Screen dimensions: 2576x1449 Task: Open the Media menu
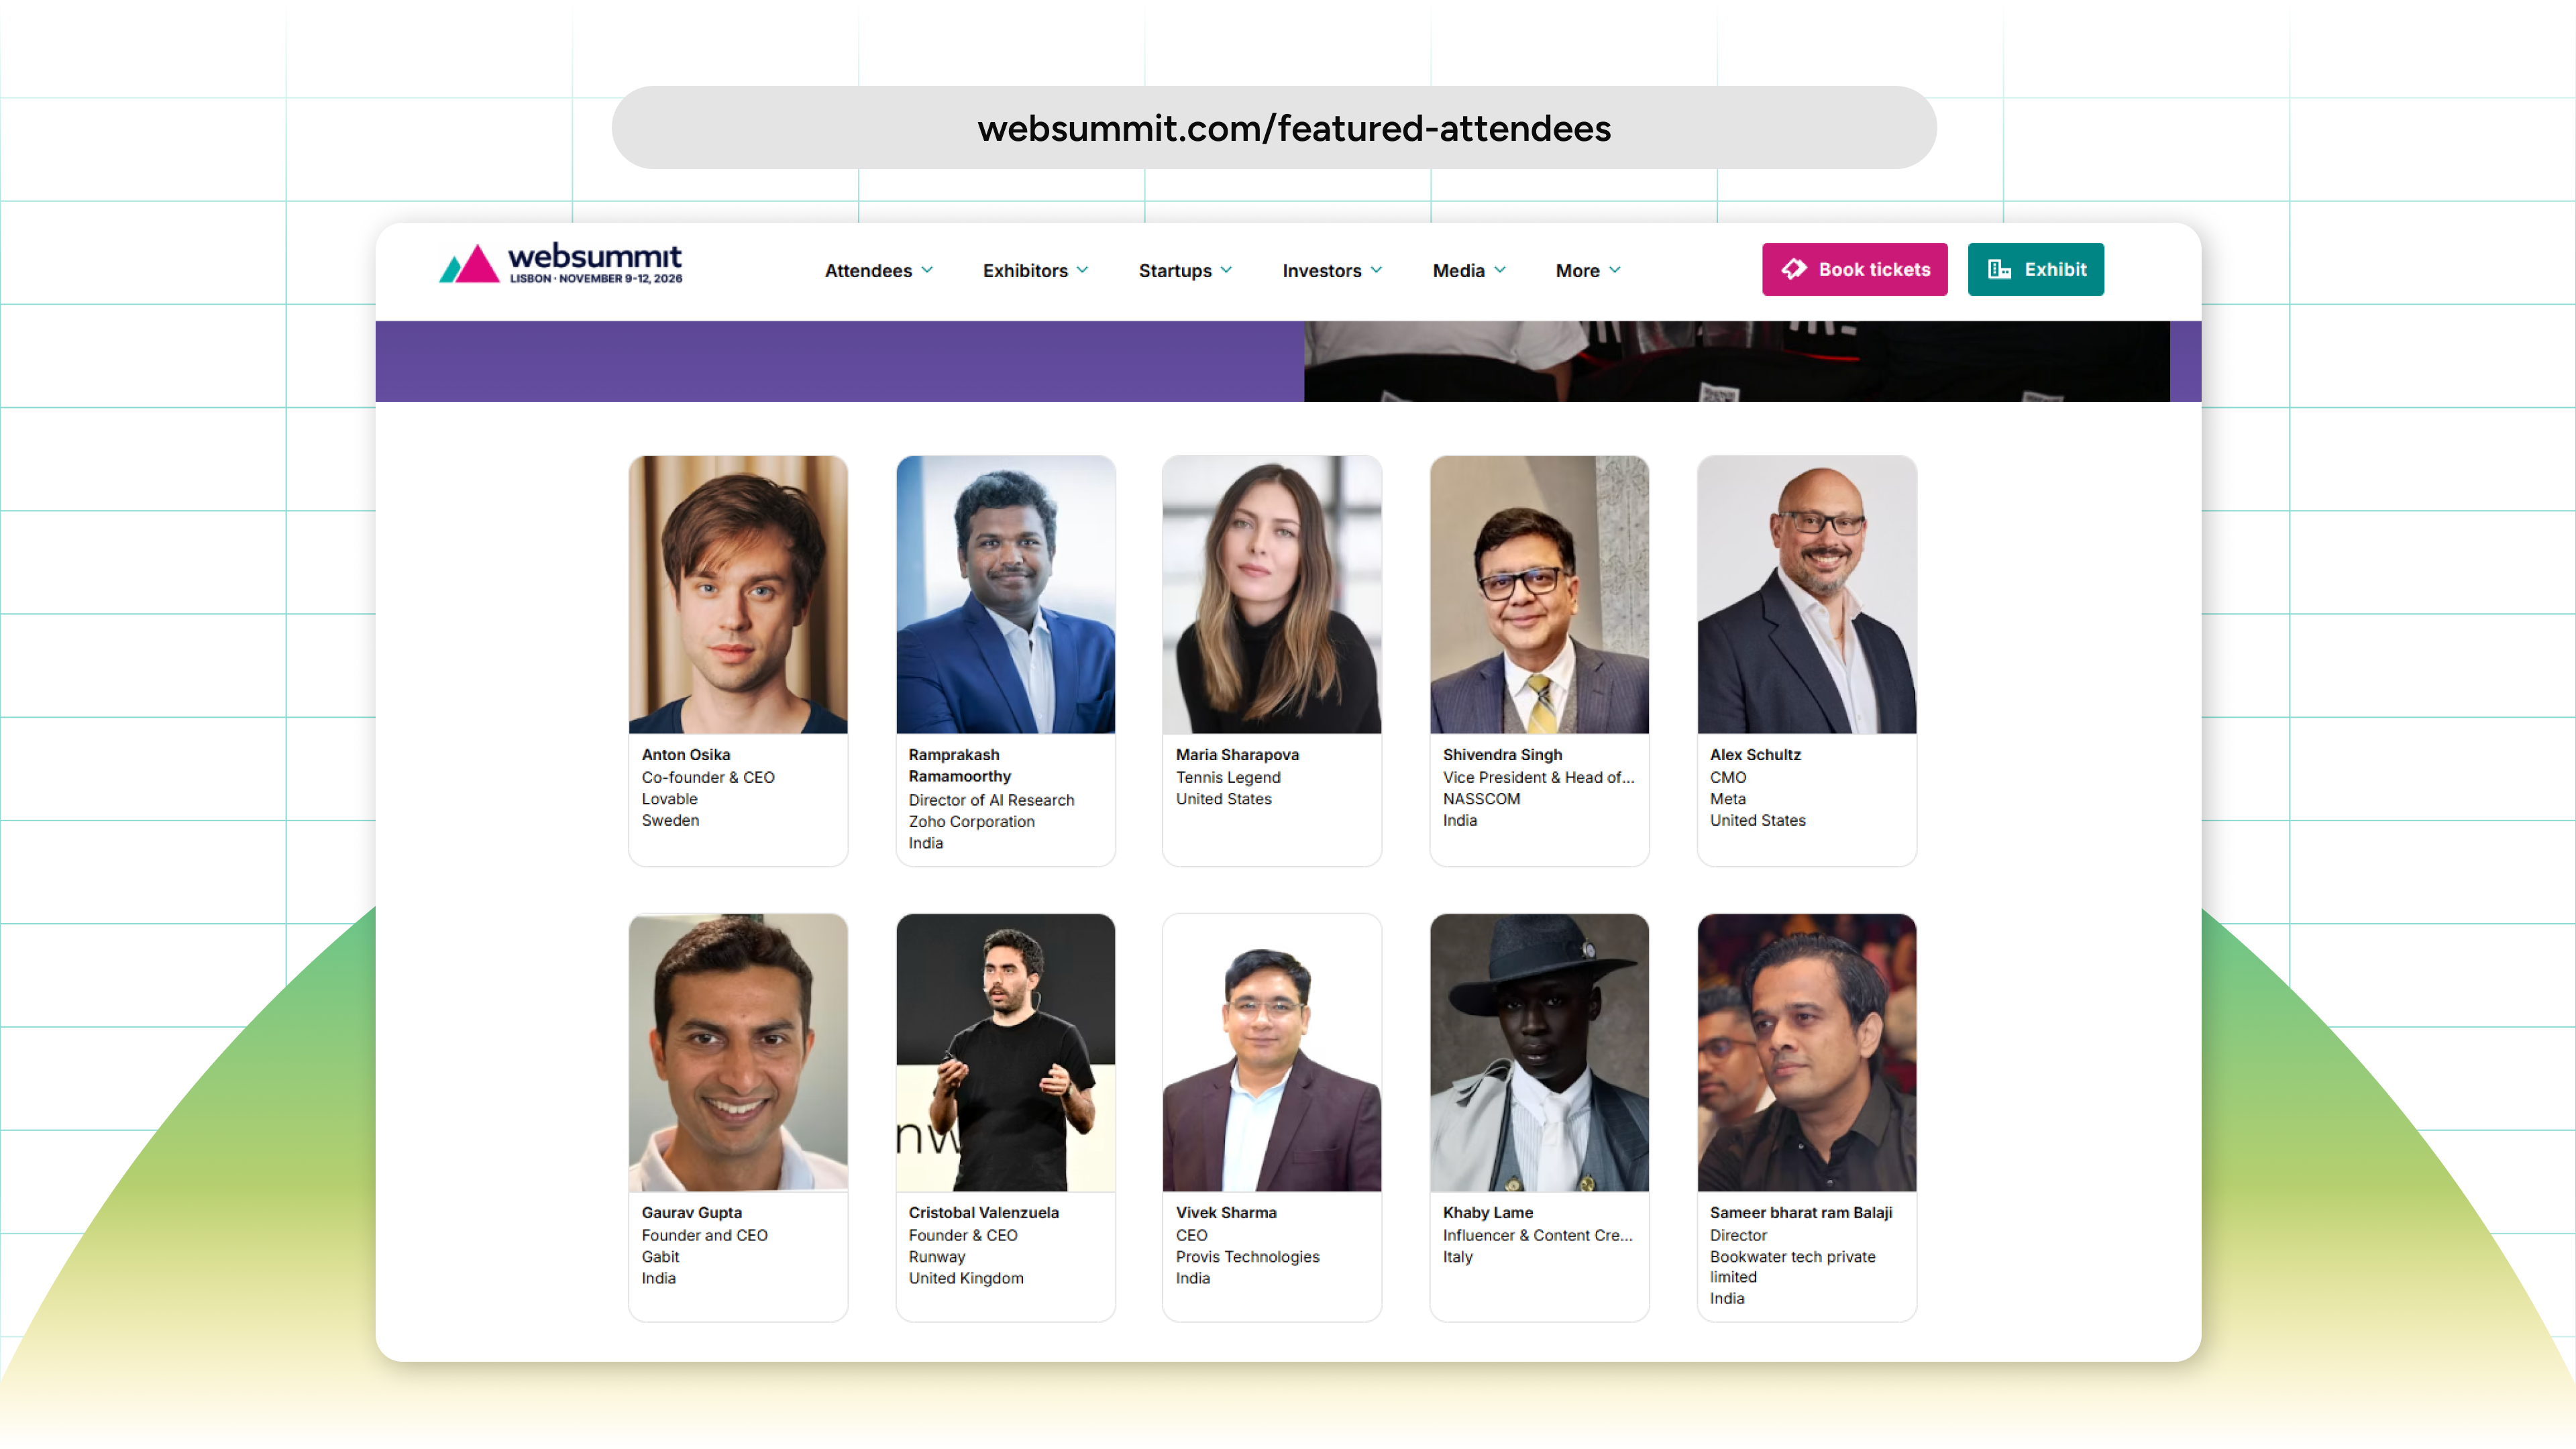point(1468,270)
